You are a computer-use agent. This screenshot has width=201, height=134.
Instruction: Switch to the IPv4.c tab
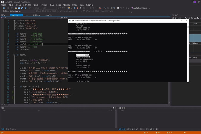pos(26,15)
